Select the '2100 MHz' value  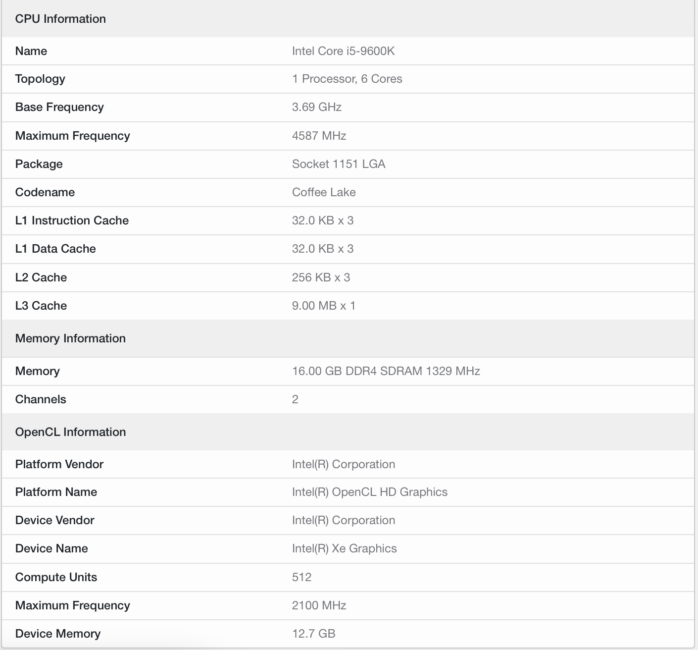[319, 605]
